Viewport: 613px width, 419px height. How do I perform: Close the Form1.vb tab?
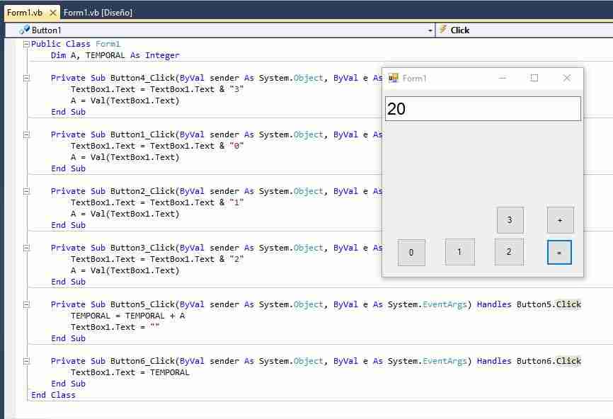(x=53, y=13)
